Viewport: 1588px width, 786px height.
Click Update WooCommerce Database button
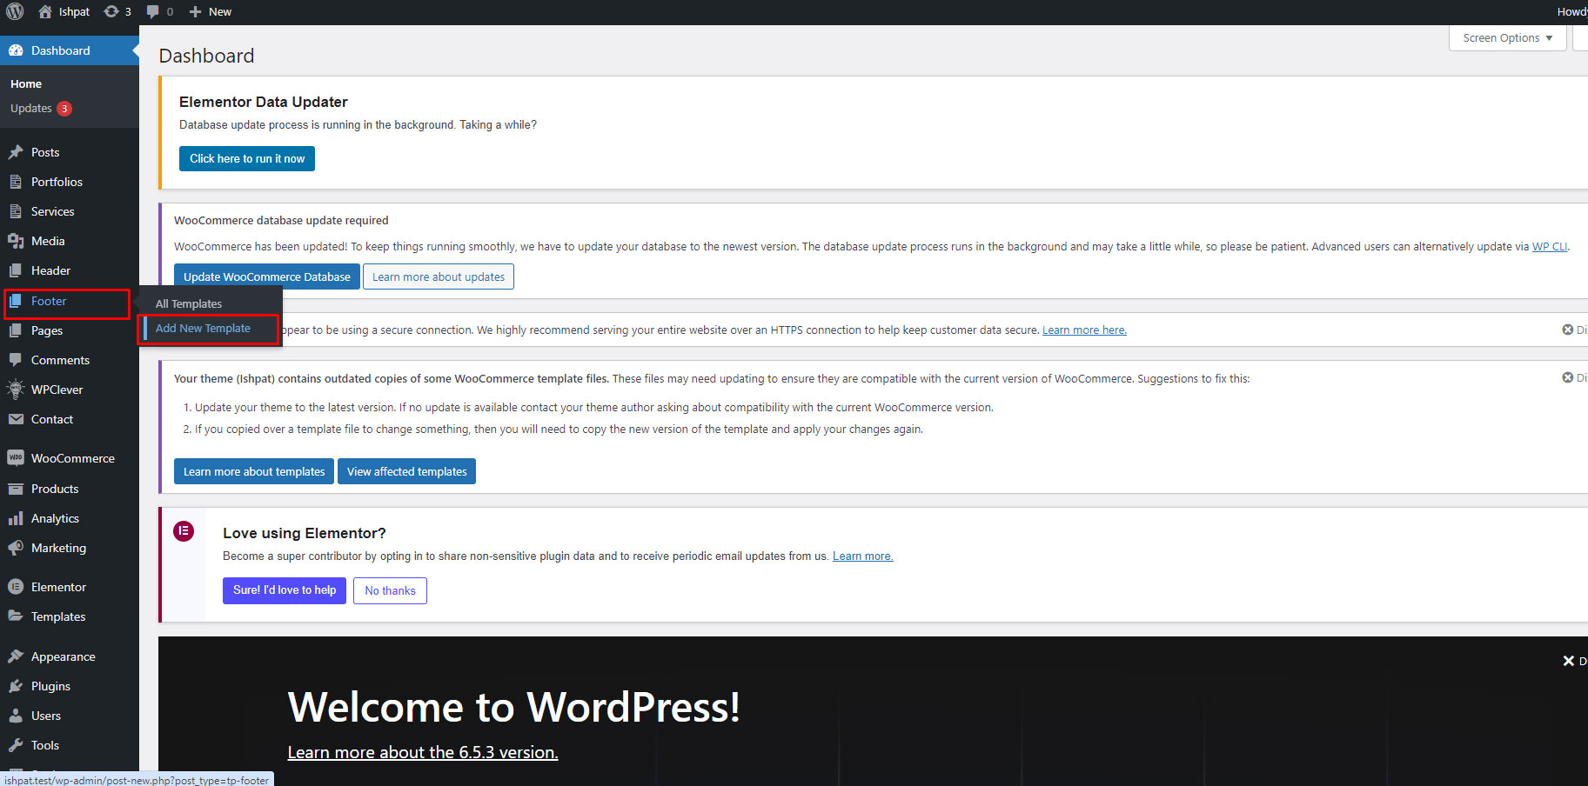coord(267,276)
